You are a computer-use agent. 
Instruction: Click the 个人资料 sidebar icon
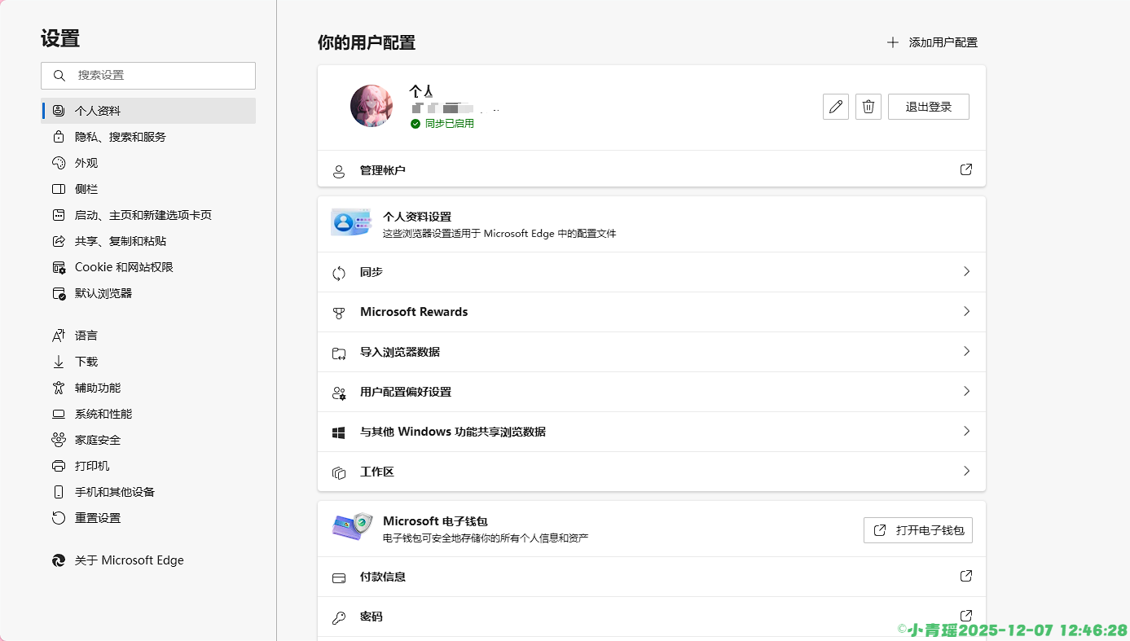click(x=59, y=111)
